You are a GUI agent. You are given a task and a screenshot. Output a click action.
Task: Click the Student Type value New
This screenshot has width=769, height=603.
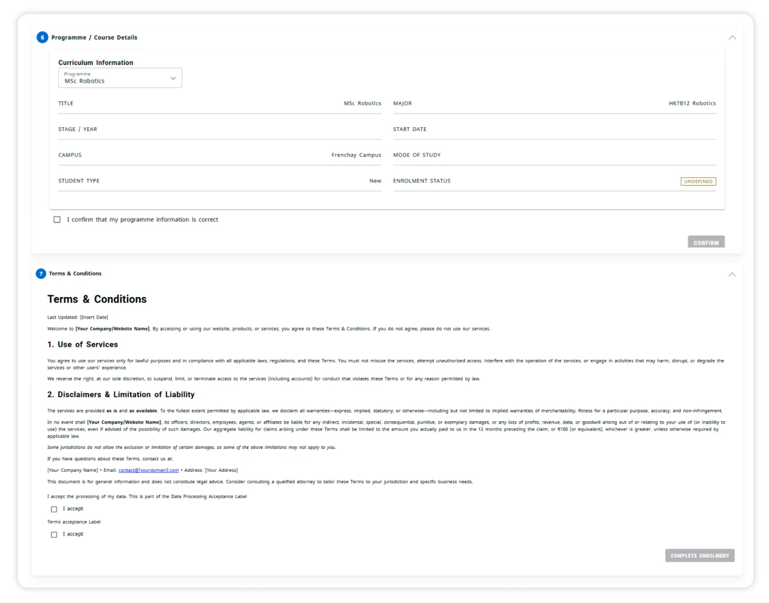point(375,181)
